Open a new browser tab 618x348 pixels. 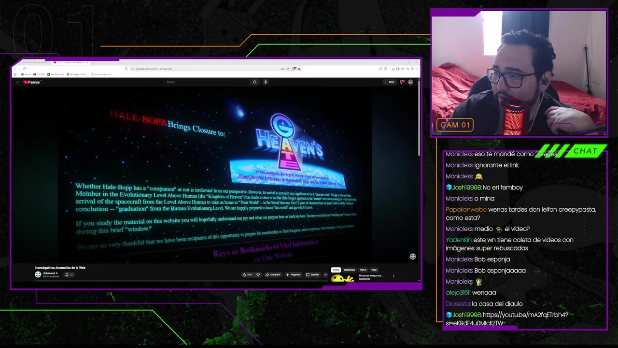pos(94,62)
